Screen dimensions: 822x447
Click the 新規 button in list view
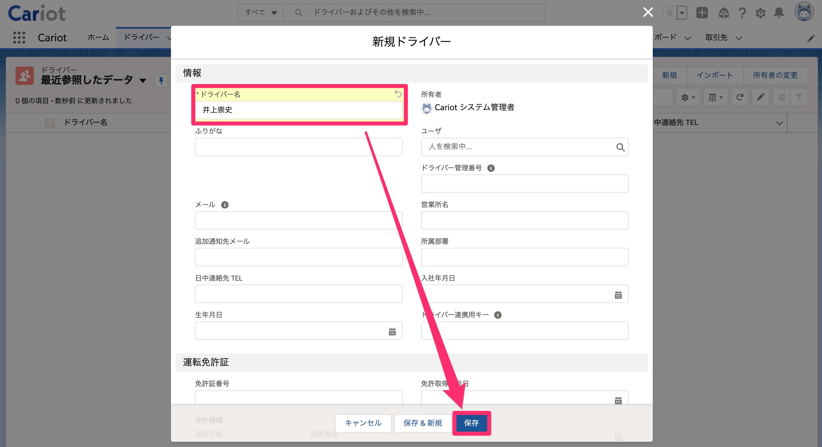pyautogui.click(x=669, y=75)
